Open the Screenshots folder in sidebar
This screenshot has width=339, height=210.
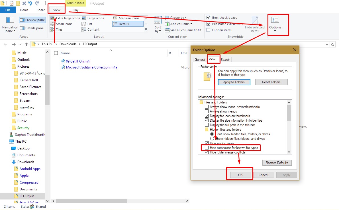[x=28, y=94]
